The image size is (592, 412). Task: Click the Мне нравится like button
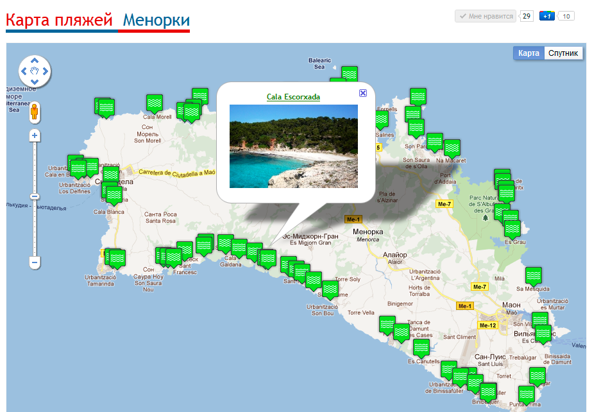[486, 16]
